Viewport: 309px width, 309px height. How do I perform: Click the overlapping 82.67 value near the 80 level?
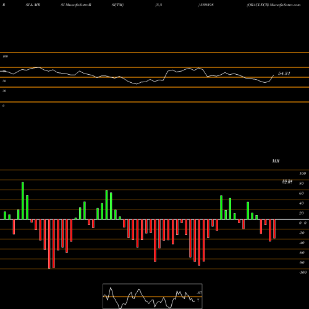(287, 182)
